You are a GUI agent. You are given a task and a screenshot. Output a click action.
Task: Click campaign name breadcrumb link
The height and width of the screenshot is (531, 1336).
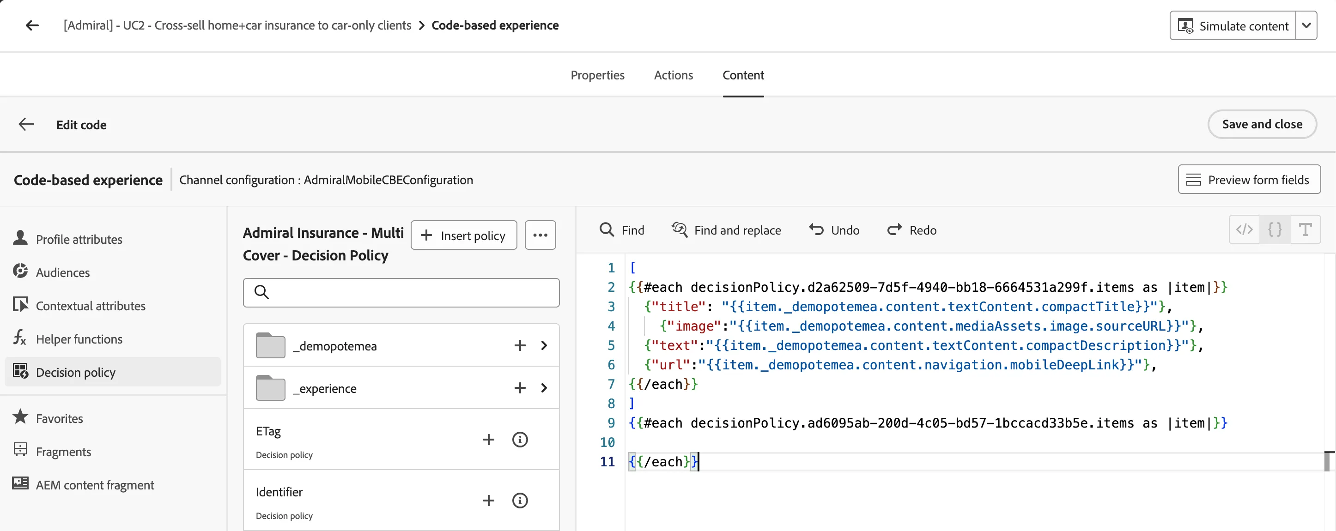[x=237, y=25]
